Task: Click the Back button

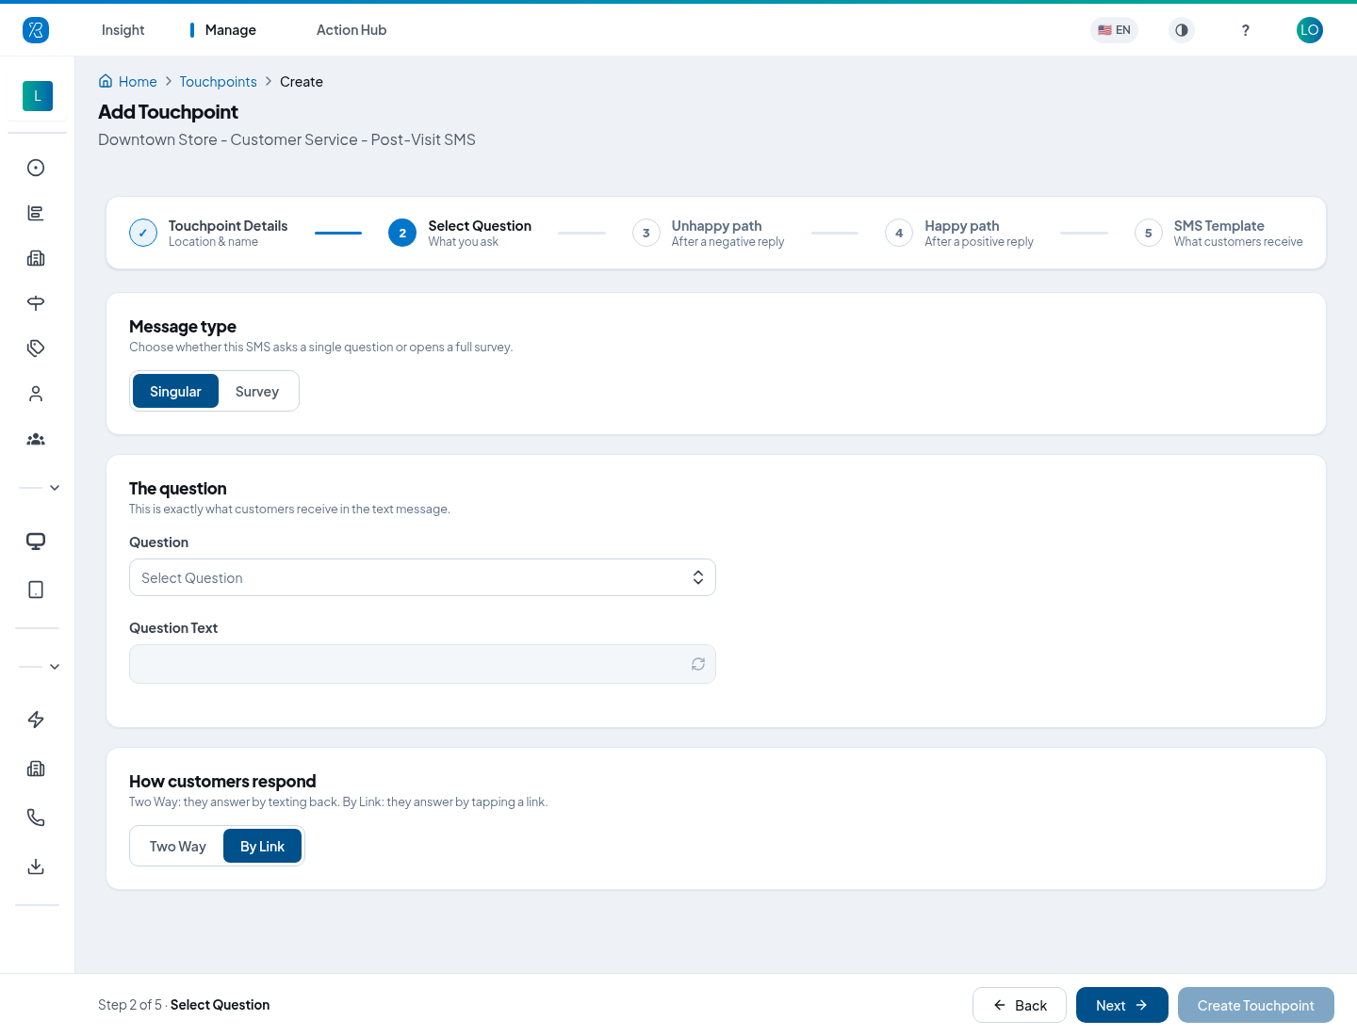Action: (x=1020, y=1005)
